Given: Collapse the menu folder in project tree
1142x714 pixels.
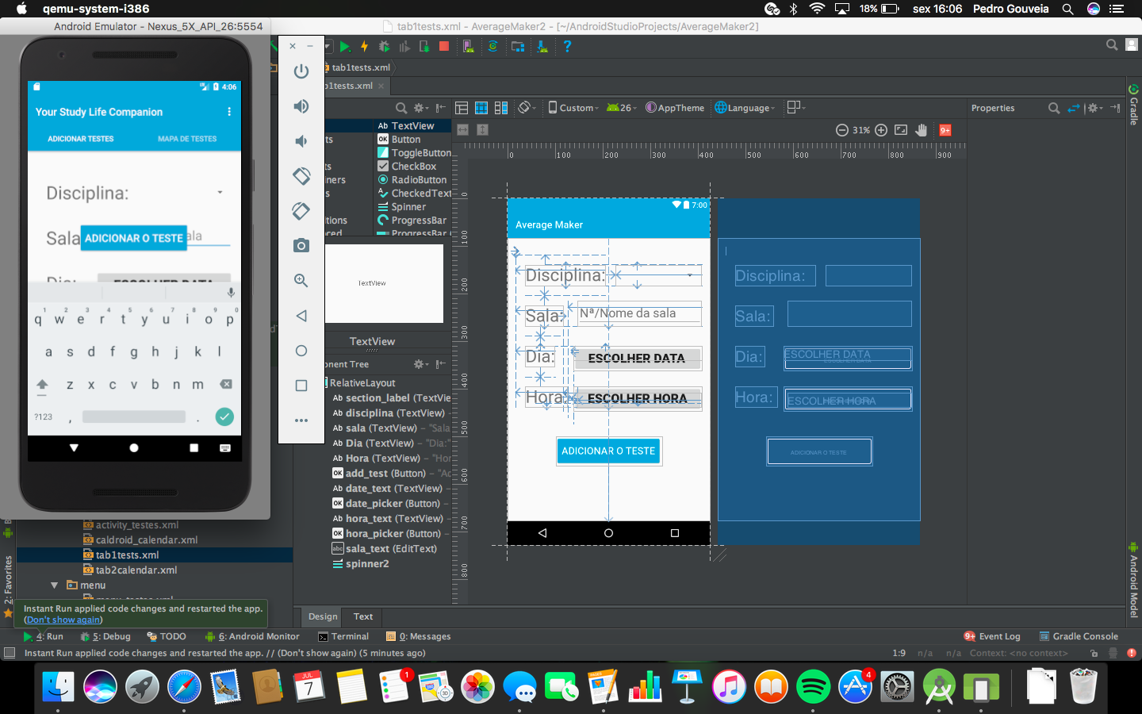Looking at the screenshot, I should click(x=55, y=585).
